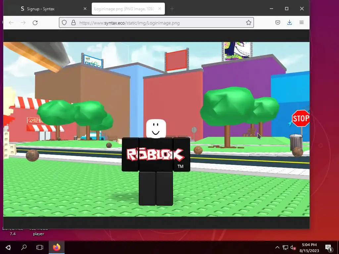Minimize the Firefox window
This screenshot has height=254, width=339.
click(x=271, y=9)
